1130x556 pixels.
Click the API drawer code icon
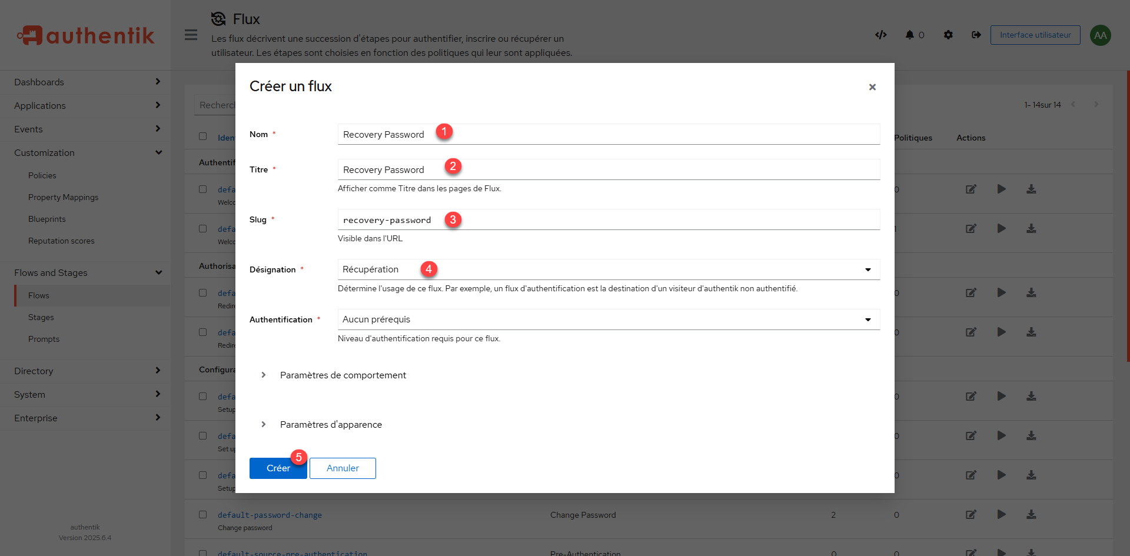(880, 35)
